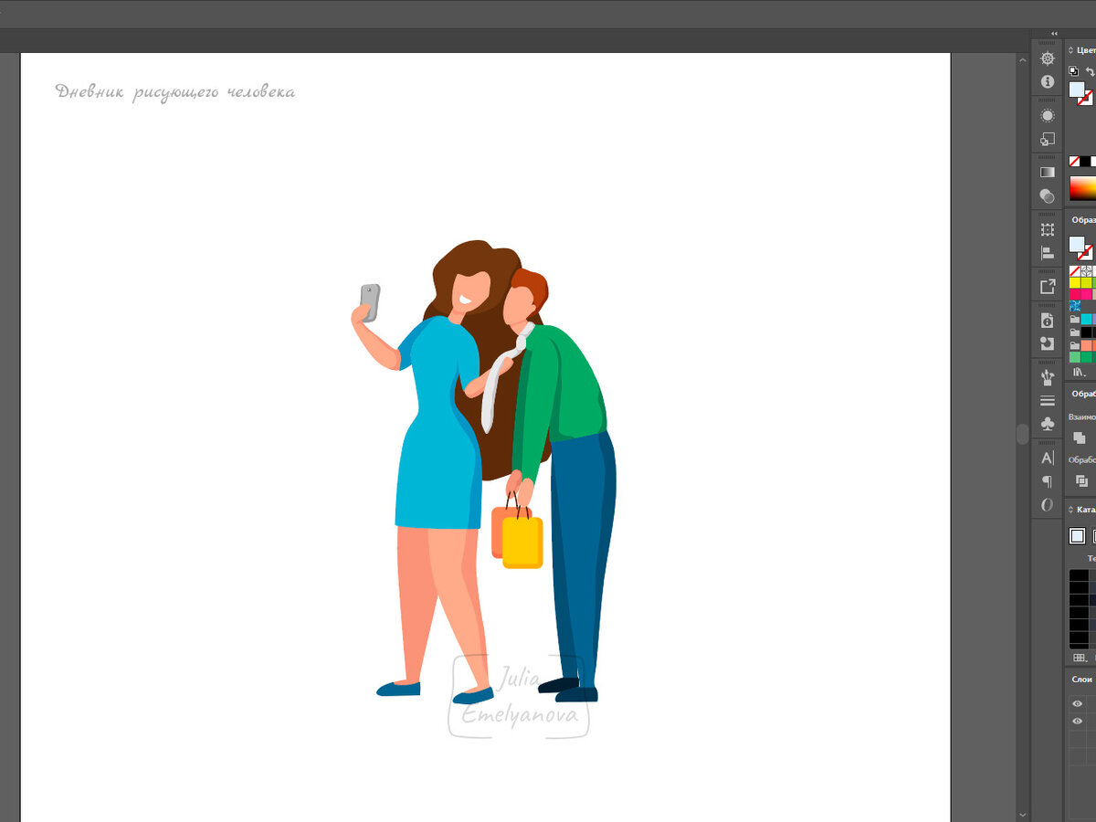The height and width of the screenshot is (822, 1096).
Task: Collapse the panel dock to icons
Action: point(1053,32)
